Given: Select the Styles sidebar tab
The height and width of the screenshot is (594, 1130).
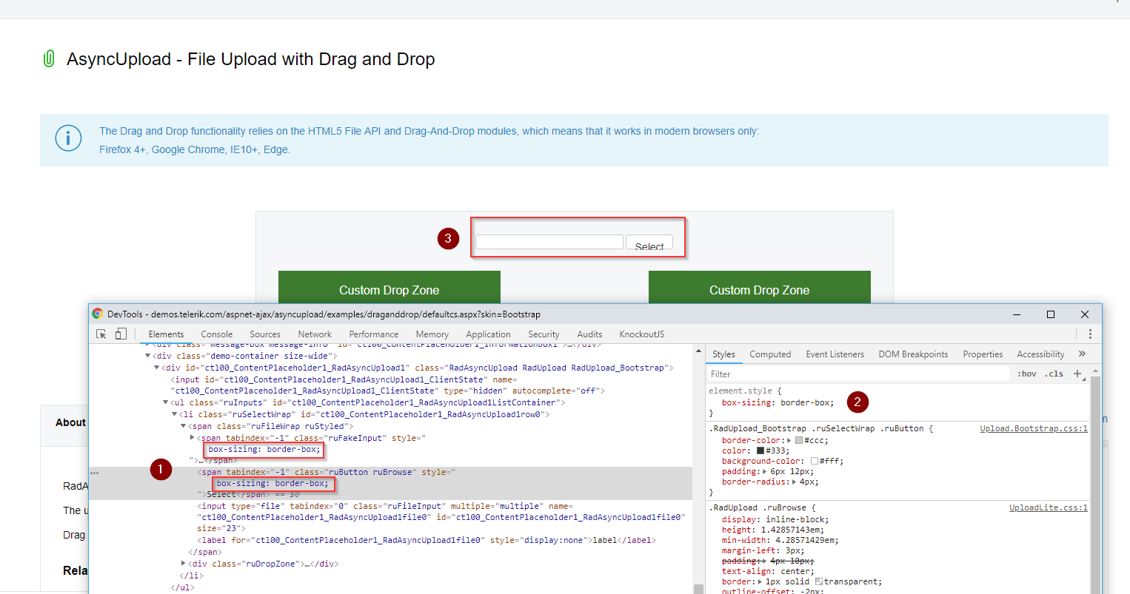Looking at the screenshot, I should [724, 354].
